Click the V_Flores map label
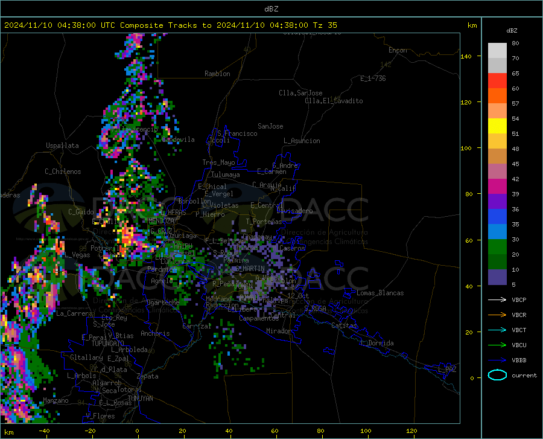Image resolution: width=543 pixels, height=439 pixels. pyautogui.click(x=100, y=416)
